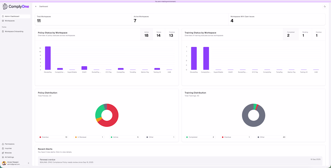Click the Admin Dashboard sidebar icon
Viewport: 331px width, 168px height.
(3, 16)
